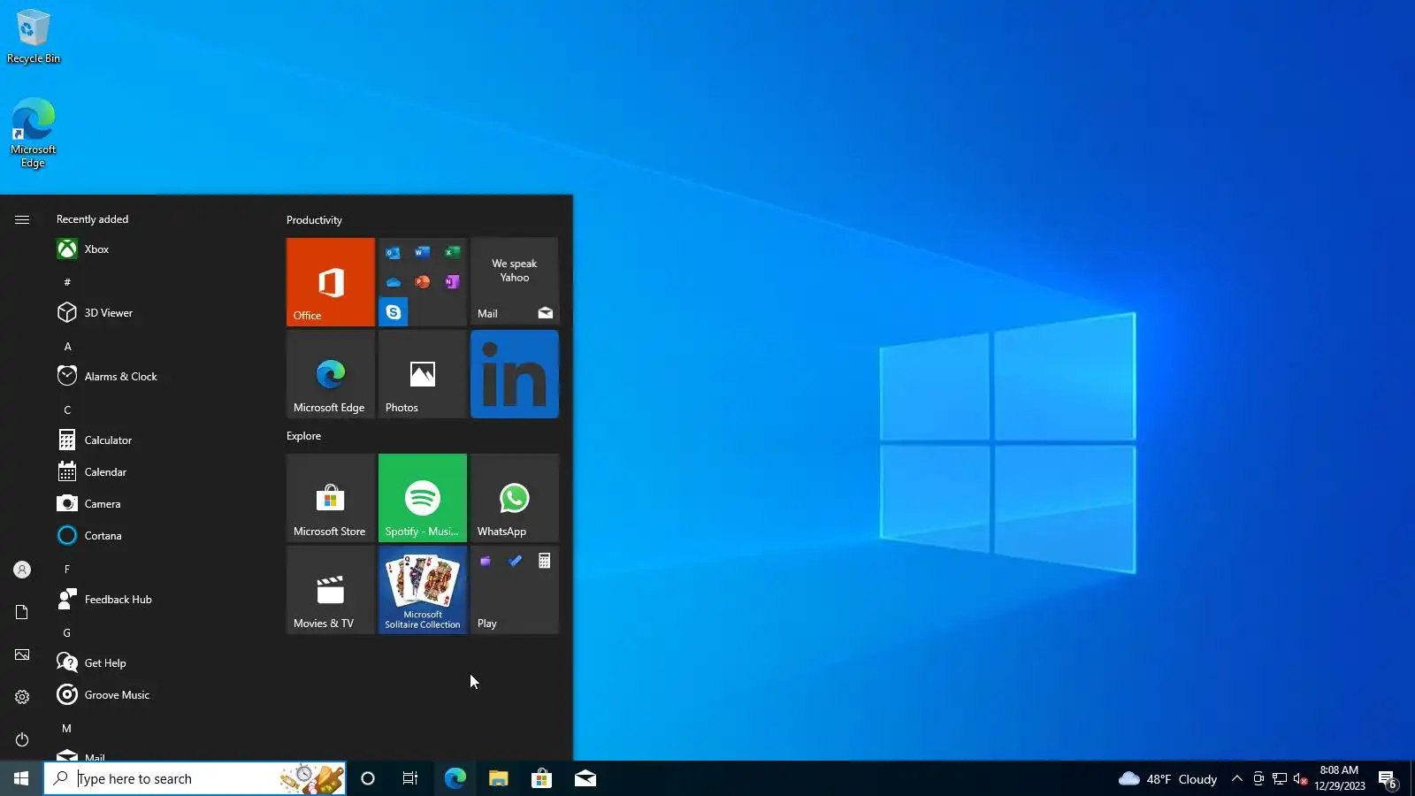The width and height of the screenshot is (1415, 796).
Task: Open the orange Office tile
Action: [331, 282]
